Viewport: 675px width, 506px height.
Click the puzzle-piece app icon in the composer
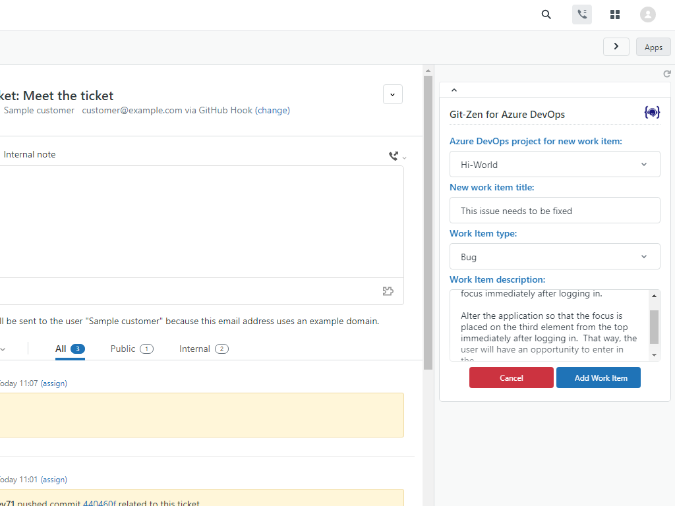388,291
